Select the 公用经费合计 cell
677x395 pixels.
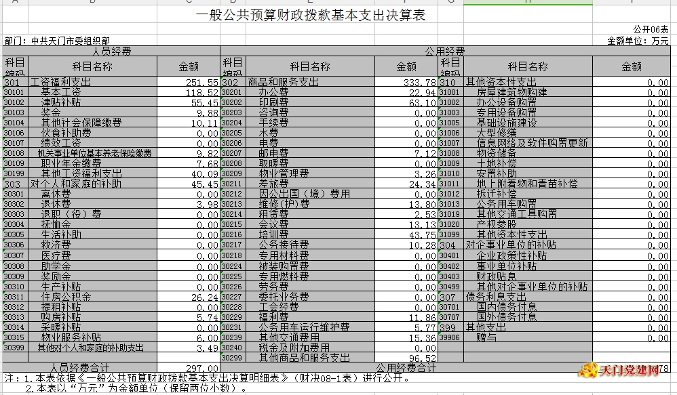406,368
